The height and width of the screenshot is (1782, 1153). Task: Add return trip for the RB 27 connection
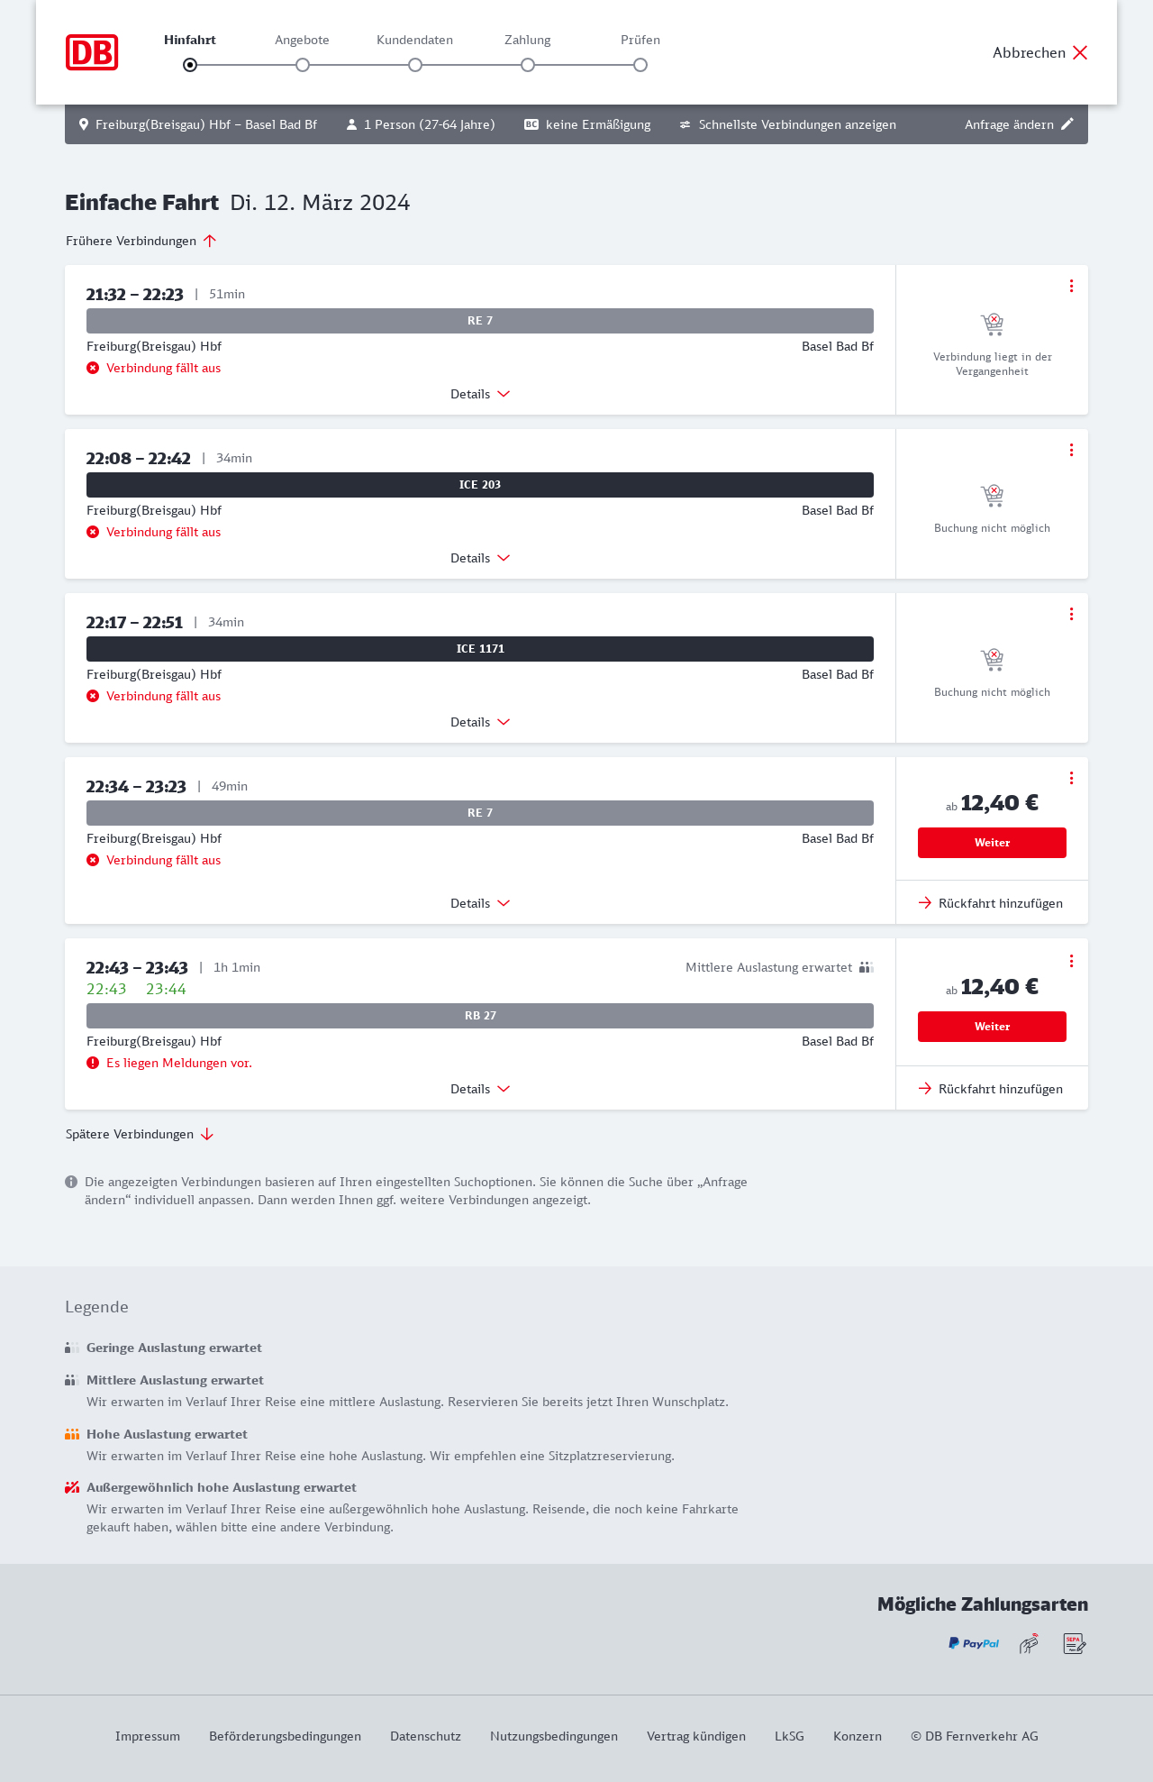tap(992, 1089)
